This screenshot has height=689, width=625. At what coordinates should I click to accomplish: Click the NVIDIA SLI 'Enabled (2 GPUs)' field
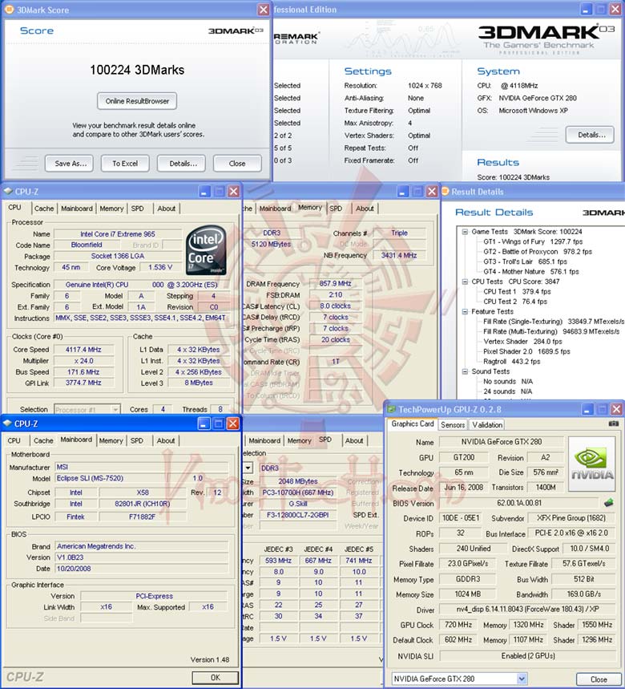pyautogui.click(x=528, y=655)
